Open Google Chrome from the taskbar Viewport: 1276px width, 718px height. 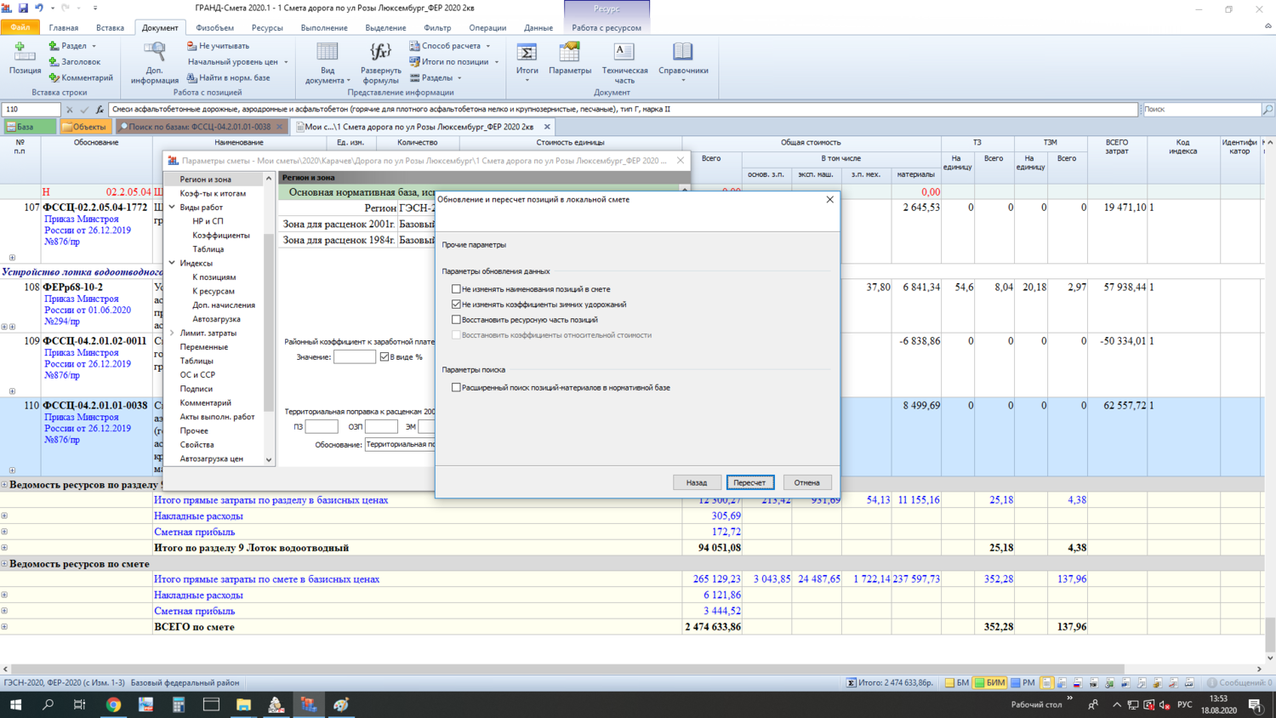[113, 704]
